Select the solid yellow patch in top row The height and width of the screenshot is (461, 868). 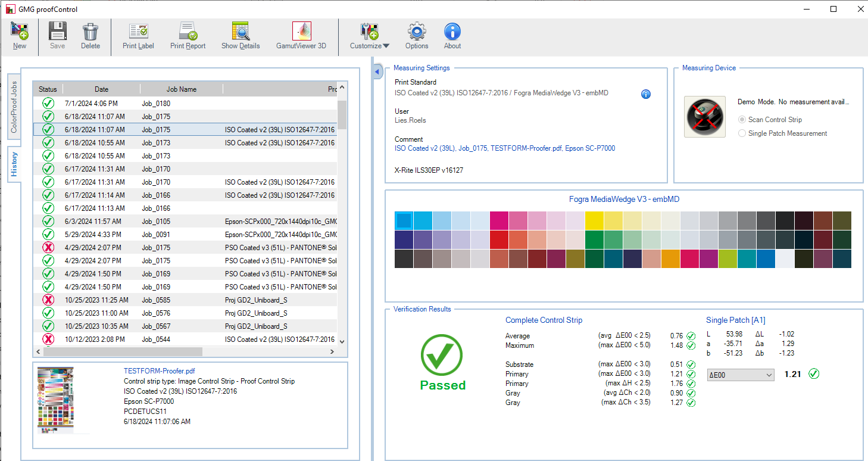pos(594,220)
